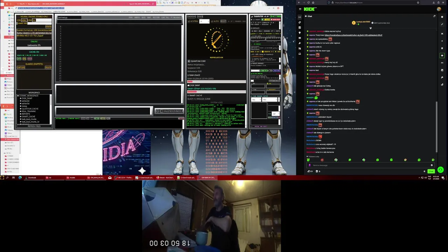
Task: Select the lightning bolt icon in Kick right sidebar
Action: 442,41
